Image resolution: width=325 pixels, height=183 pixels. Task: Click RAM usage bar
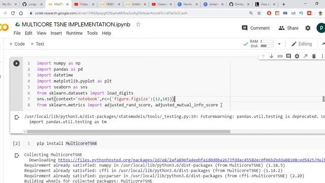[267, 41]
